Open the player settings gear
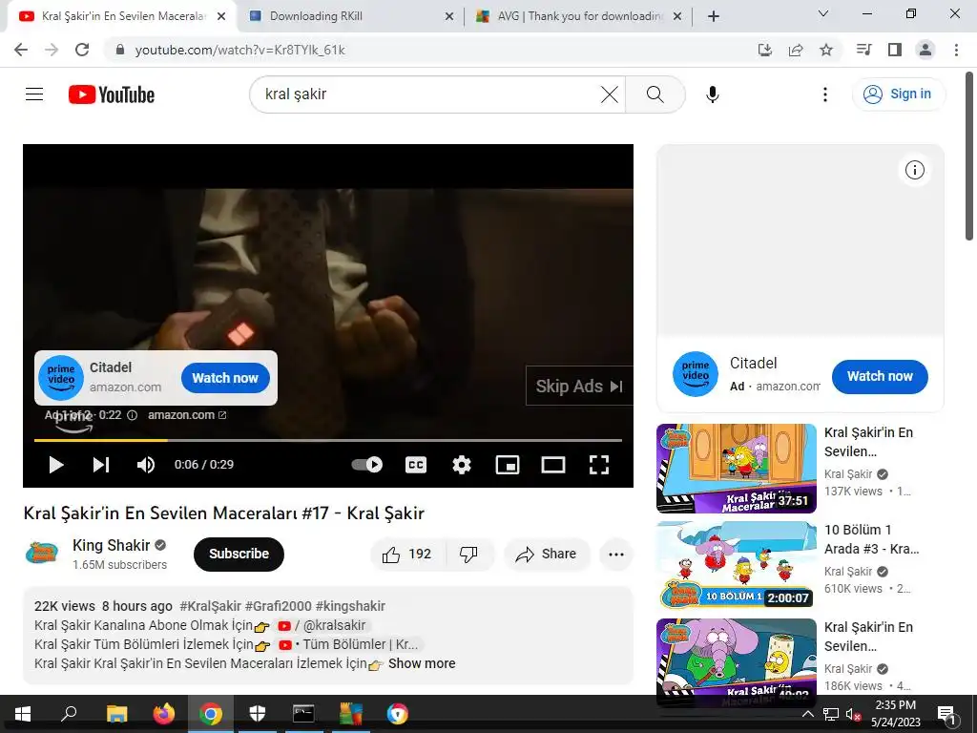The height and width of the screenshot is (733, 977). tap(462, 465)
